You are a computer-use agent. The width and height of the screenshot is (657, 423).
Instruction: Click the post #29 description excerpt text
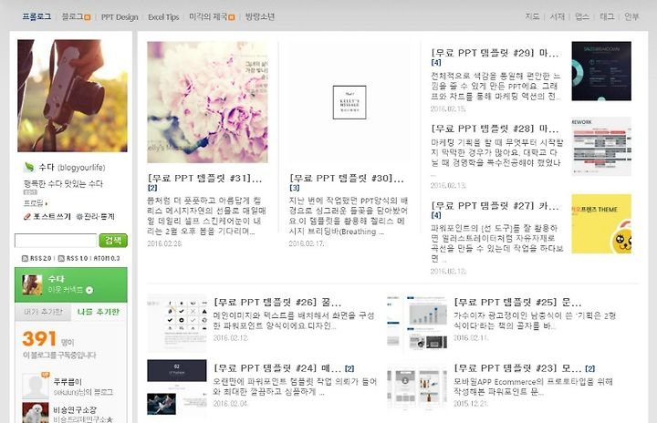[x=495, y=87]
